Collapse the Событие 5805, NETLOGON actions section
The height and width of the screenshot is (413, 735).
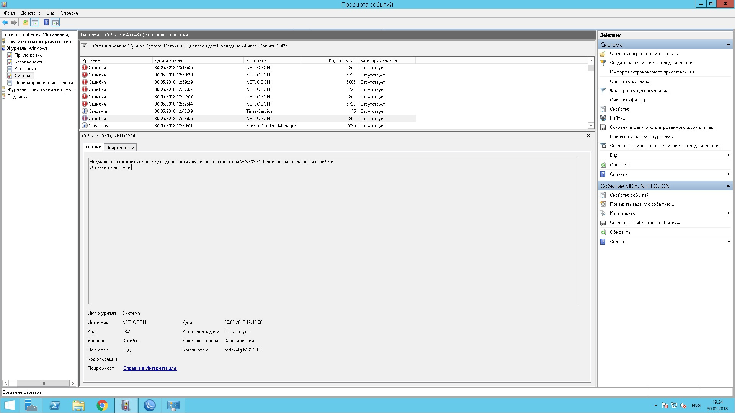coord(728,186)
